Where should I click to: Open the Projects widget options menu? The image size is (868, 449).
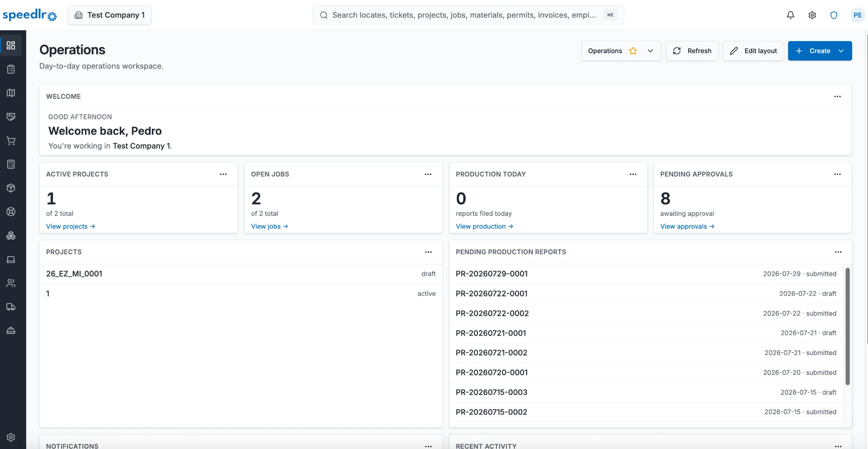click(428, 252)
